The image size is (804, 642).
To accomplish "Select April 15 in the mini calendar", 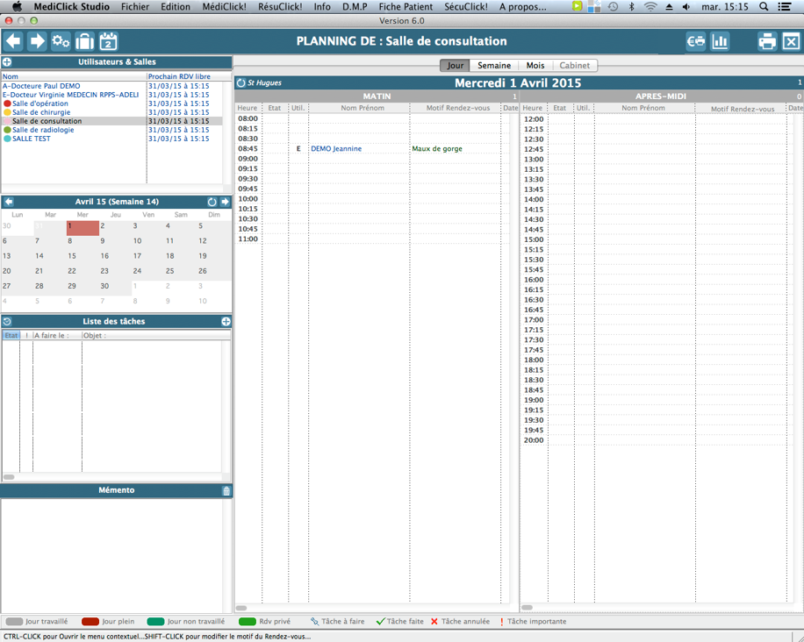I will pos(72,256).
